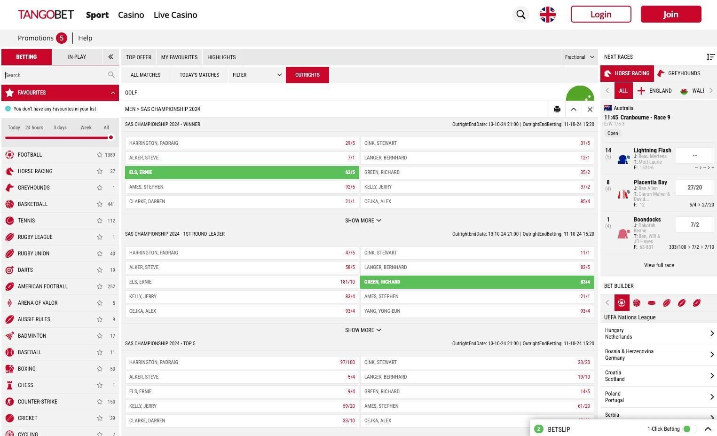The width and height of the screenshot is (717, 436).
Task: Select the Tennis sidebar icon
Action: point(9,221)
